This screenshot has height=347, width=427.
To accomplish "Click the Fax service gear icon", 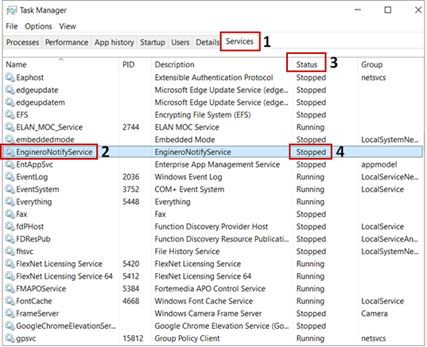I will tap(10, 214).
